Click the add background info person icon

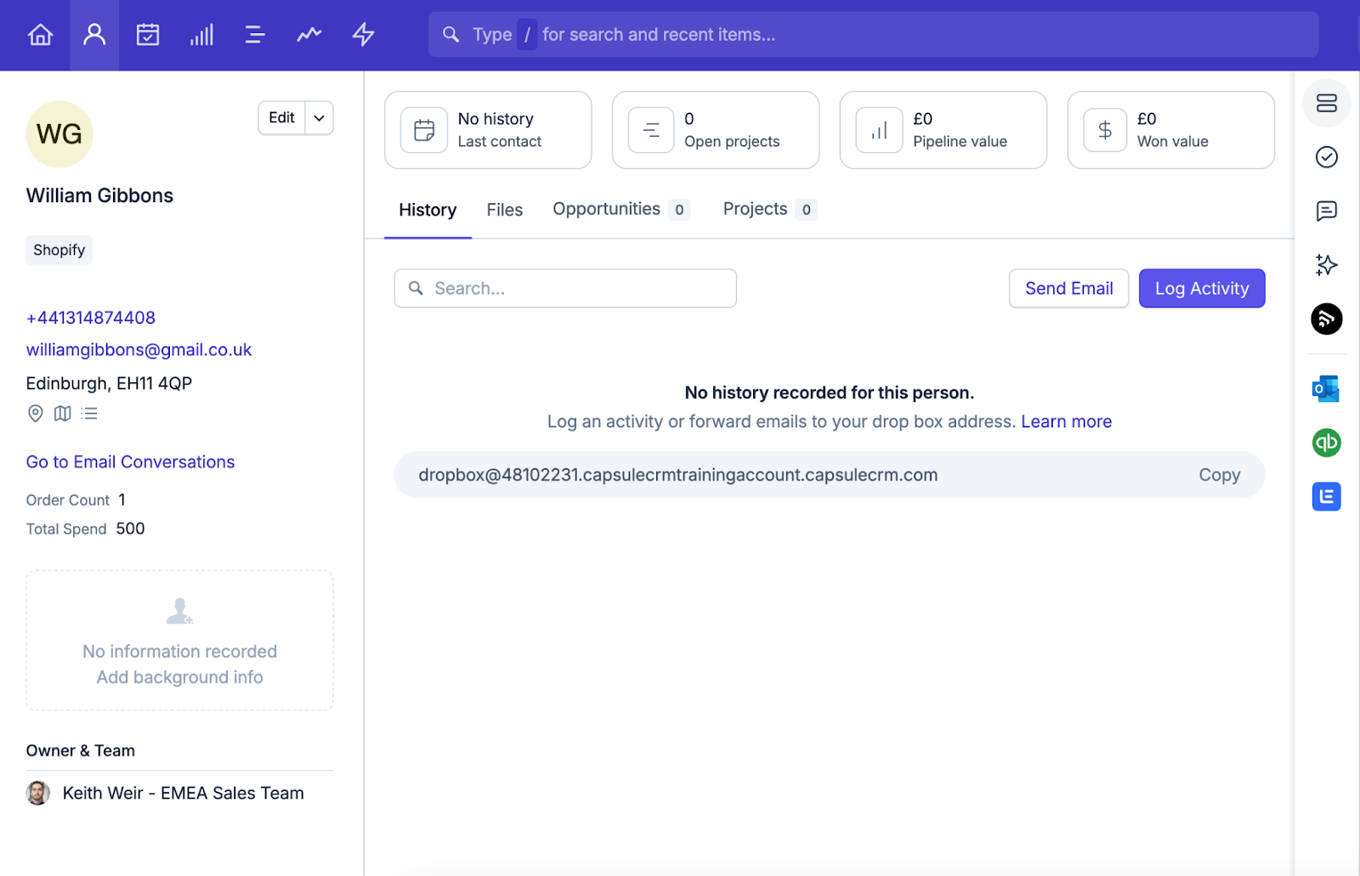(x=179, y=611)
